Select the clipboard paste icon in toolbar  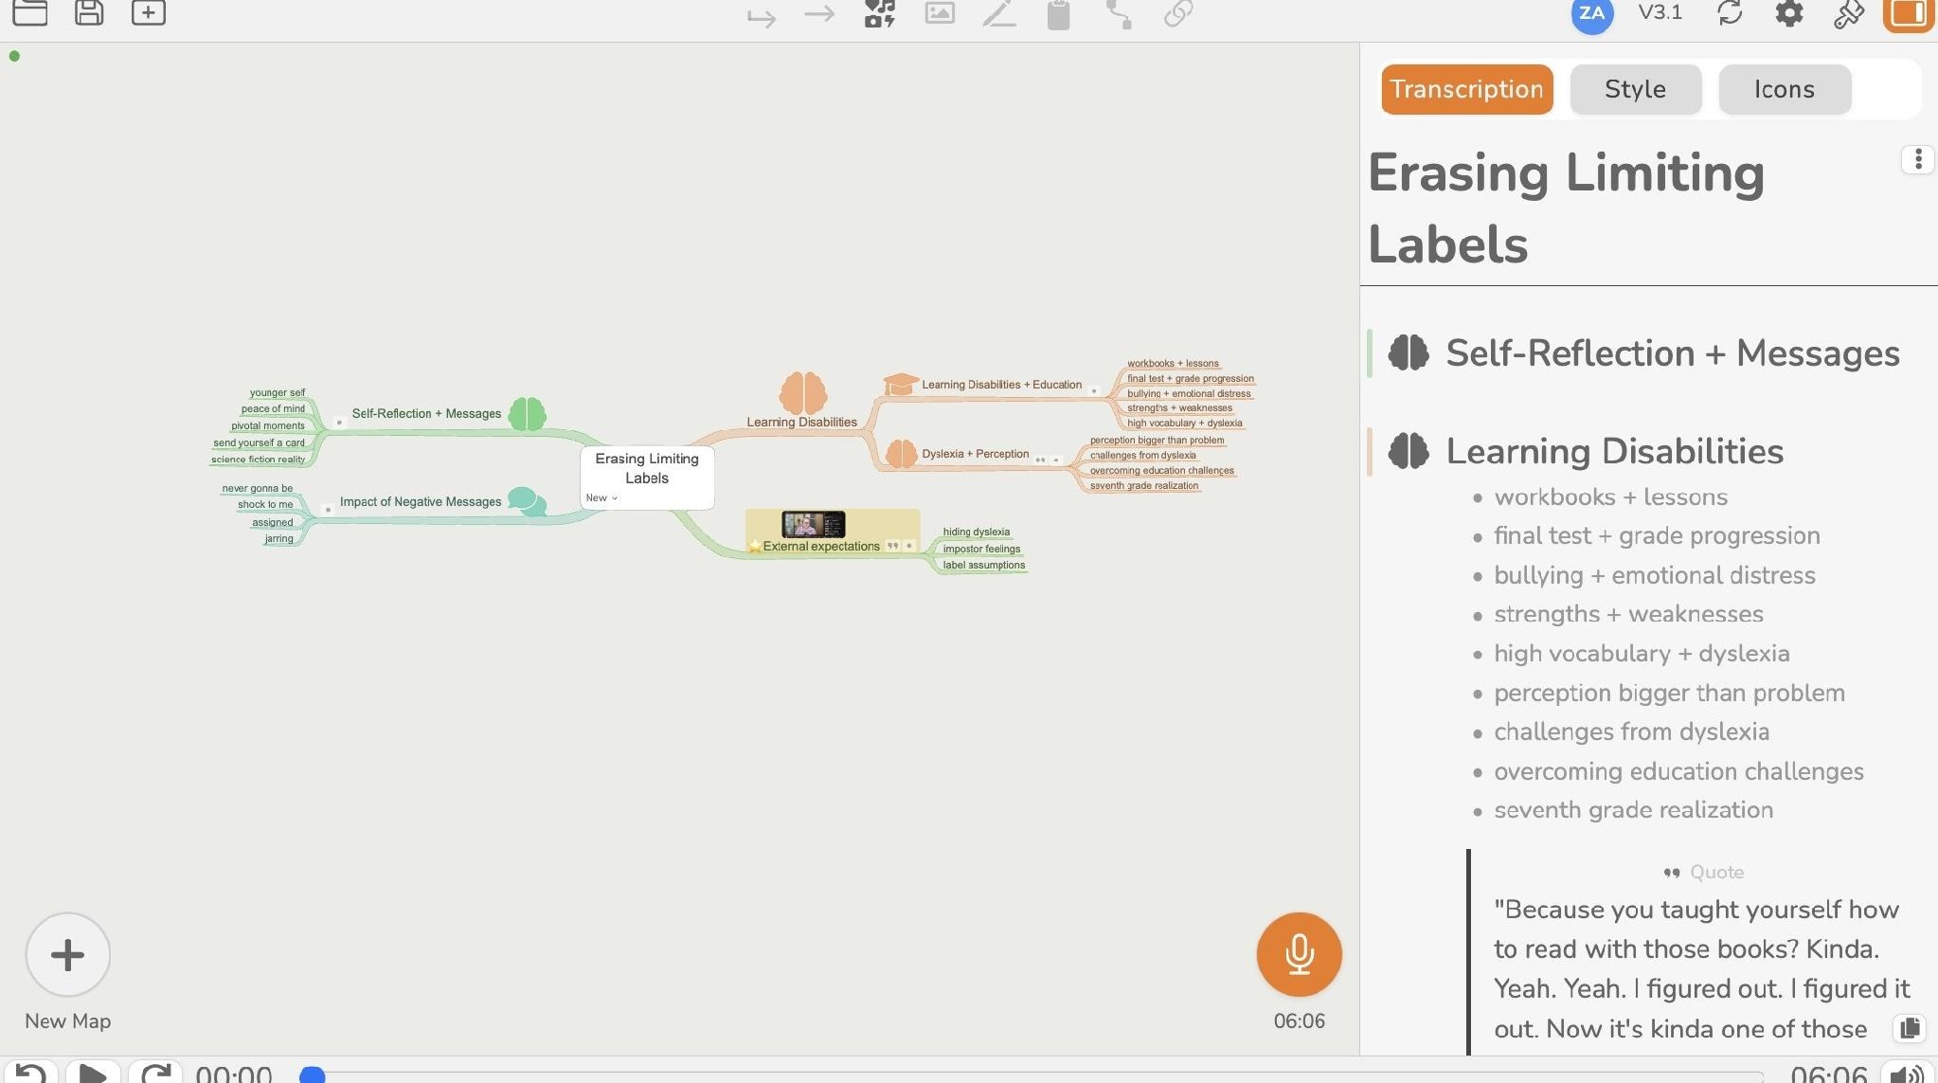coord(1059,14)
